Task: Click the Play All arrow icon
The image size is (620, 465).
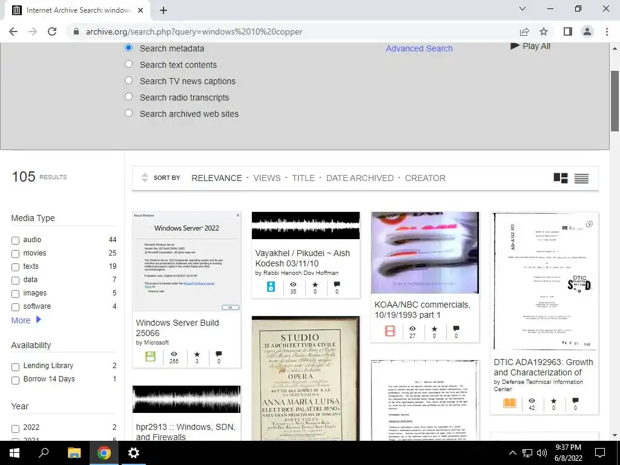Action: (x=515, y=46)
